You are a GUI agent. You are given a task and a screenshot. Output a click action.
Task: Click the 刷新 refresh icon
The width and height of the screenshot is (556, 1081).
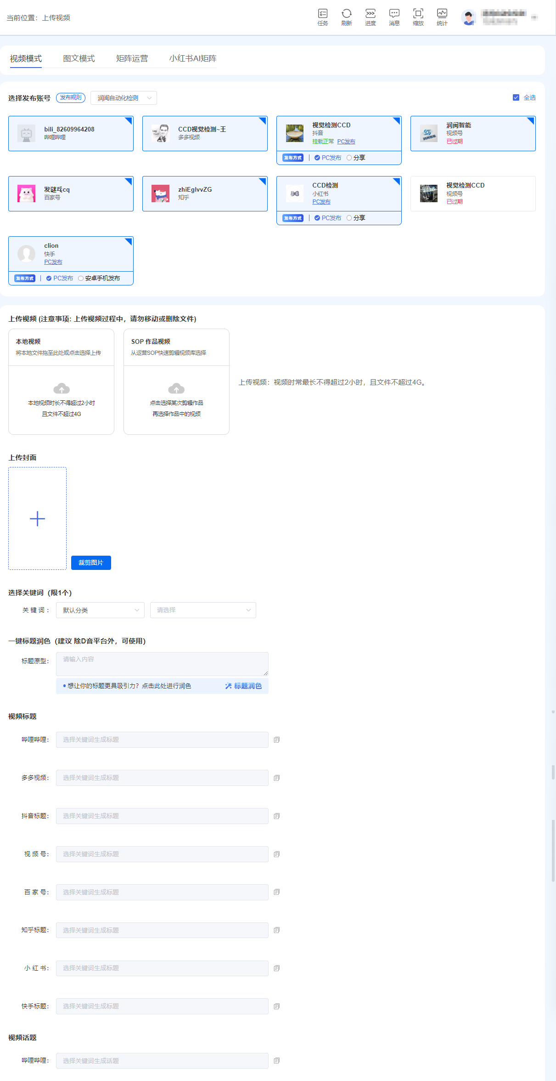point(347,17)
